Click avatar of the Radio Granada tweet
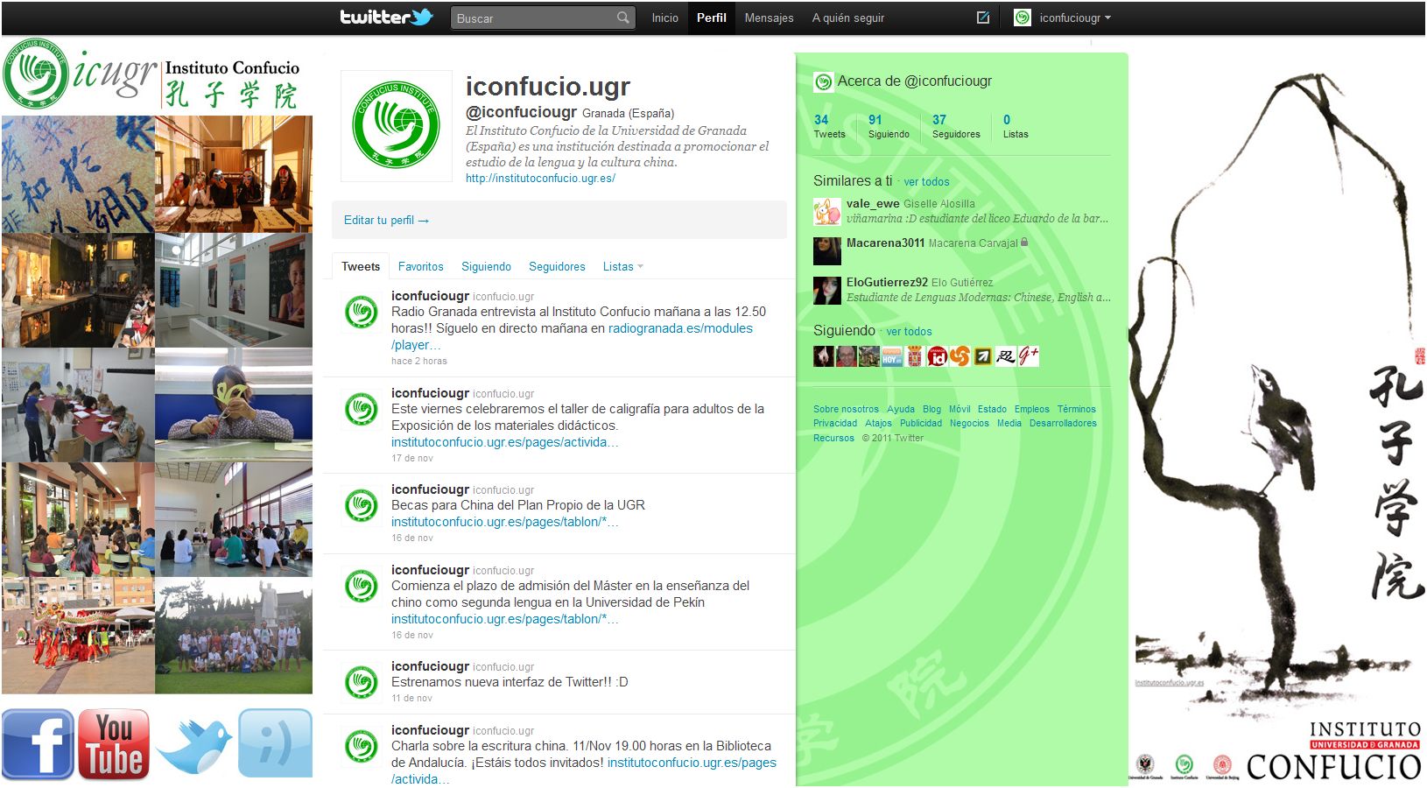 361,312
